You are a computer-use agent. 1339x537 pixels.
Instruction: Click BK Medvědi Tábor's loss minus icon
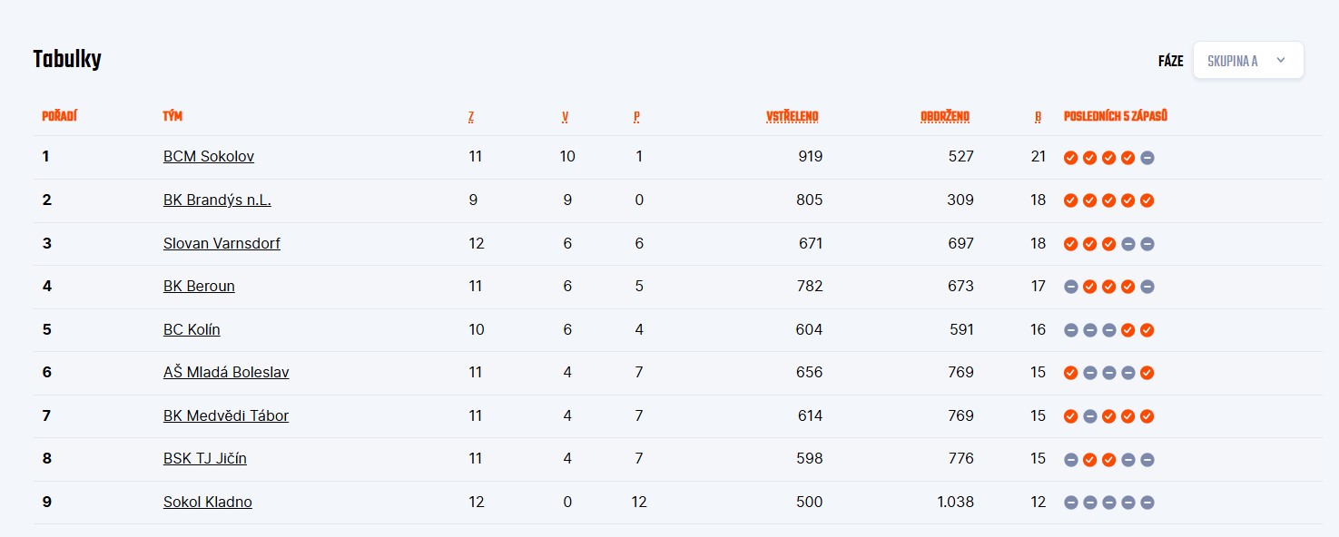(1090, 416)
